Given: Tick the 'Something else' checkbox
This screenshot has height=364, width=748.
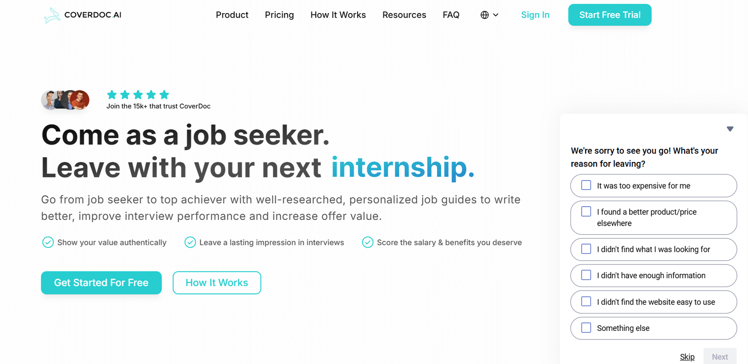Looking at the screenshot, I should 586,328.
